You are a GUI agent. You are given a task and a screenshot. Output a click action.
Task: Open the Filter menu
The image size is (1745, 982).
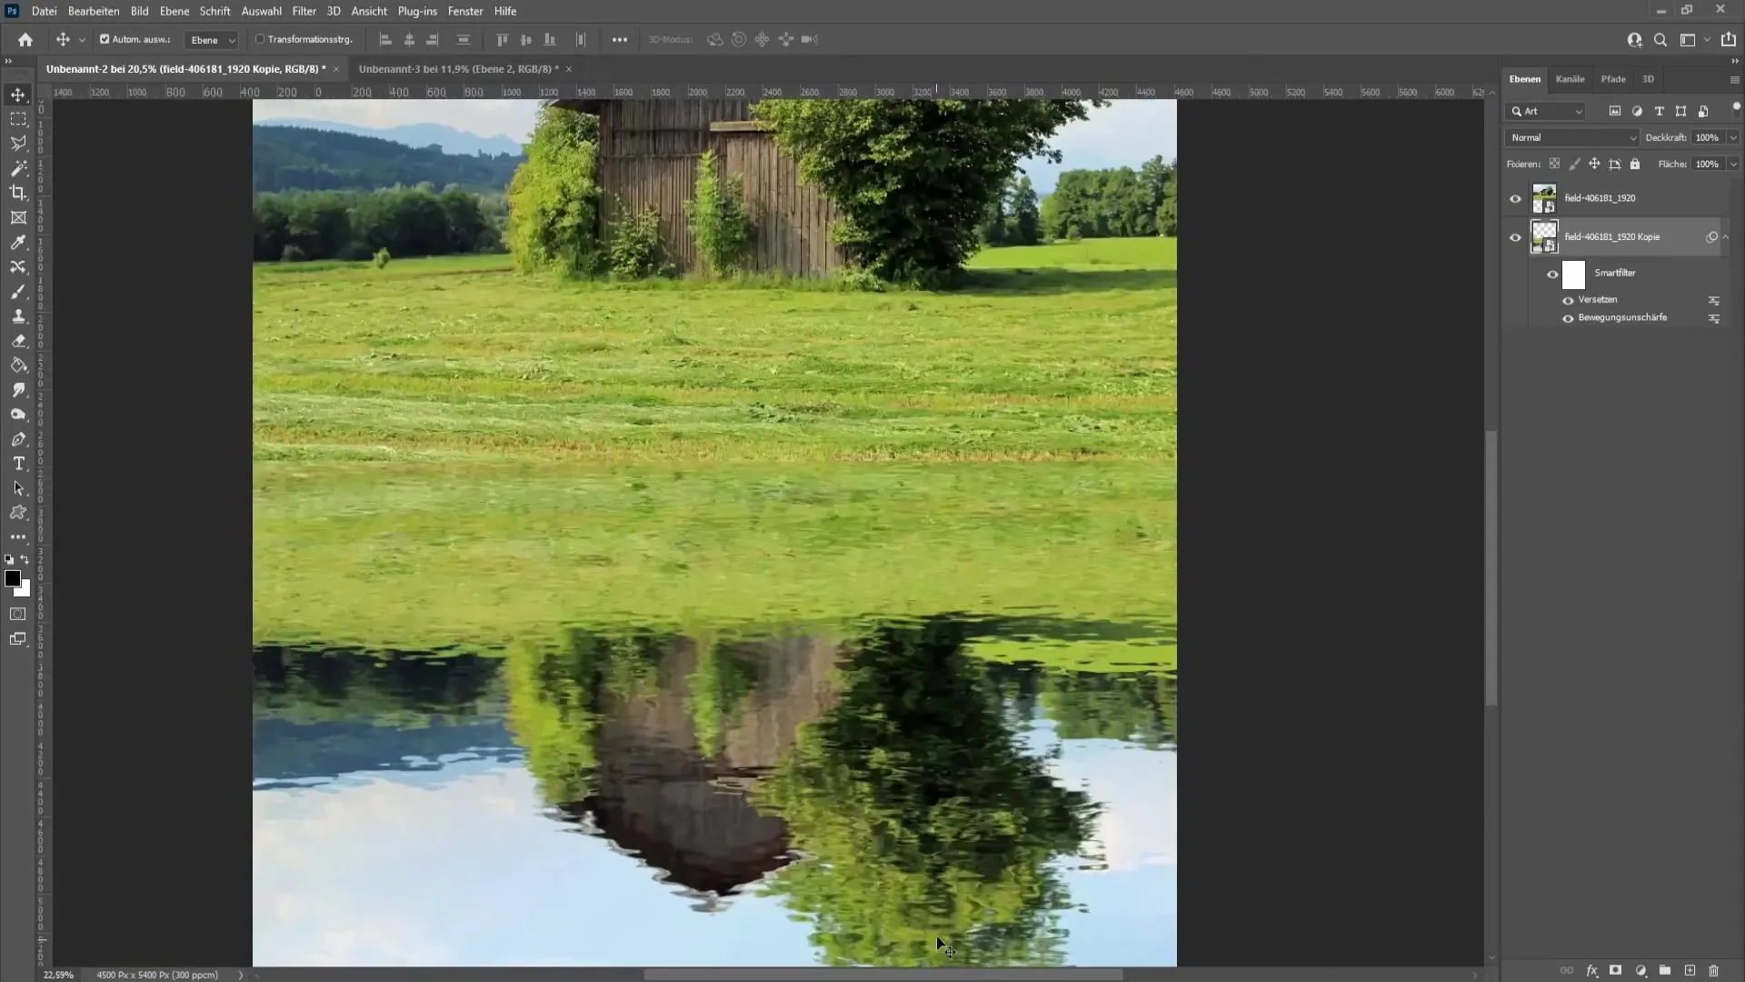(304, 11)
